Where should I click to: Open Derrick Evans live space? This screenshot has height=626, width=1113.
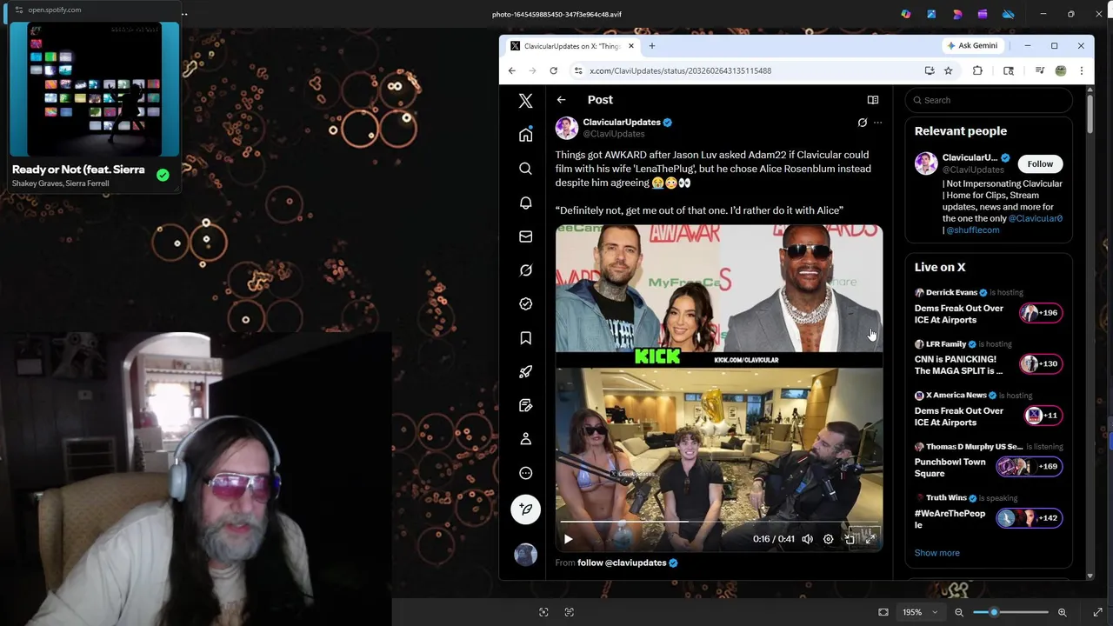[988, 307]
